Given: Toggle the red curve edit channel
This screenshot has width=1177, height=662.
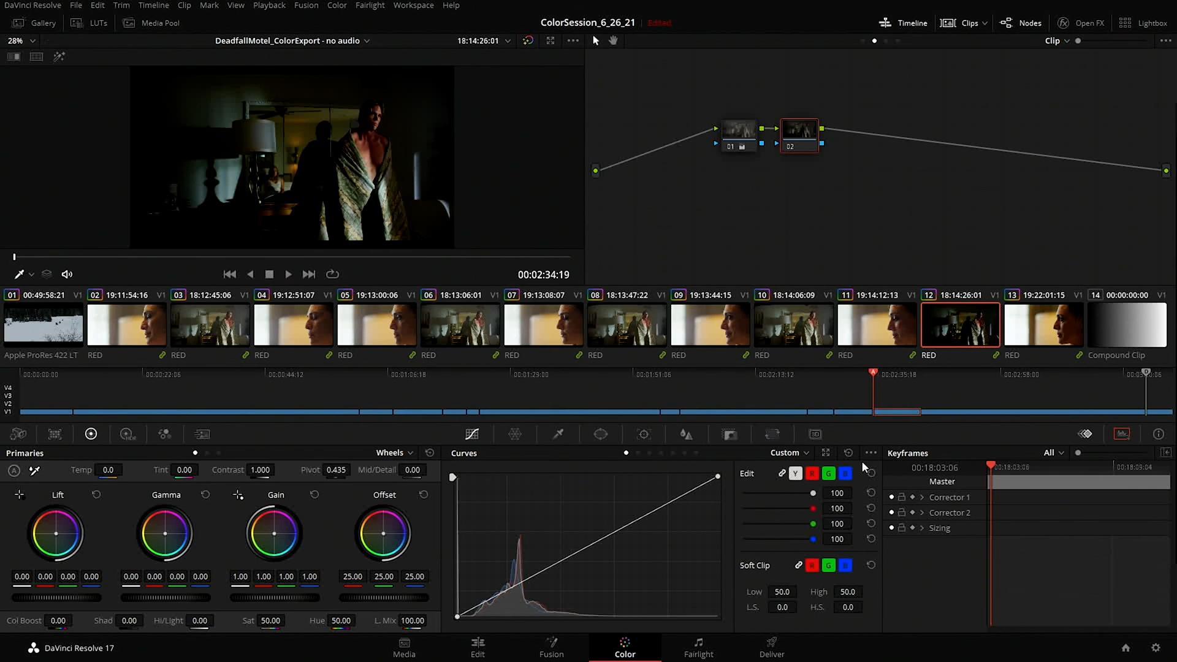Looking at the screenshot, I should coord(812,473).
